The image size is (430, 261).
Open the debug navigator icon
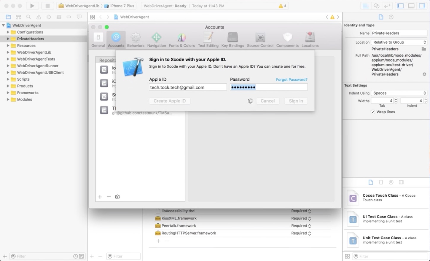59,17
